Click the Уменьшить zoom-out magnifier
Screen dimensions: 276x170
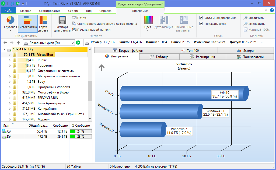tap(245, 24)
